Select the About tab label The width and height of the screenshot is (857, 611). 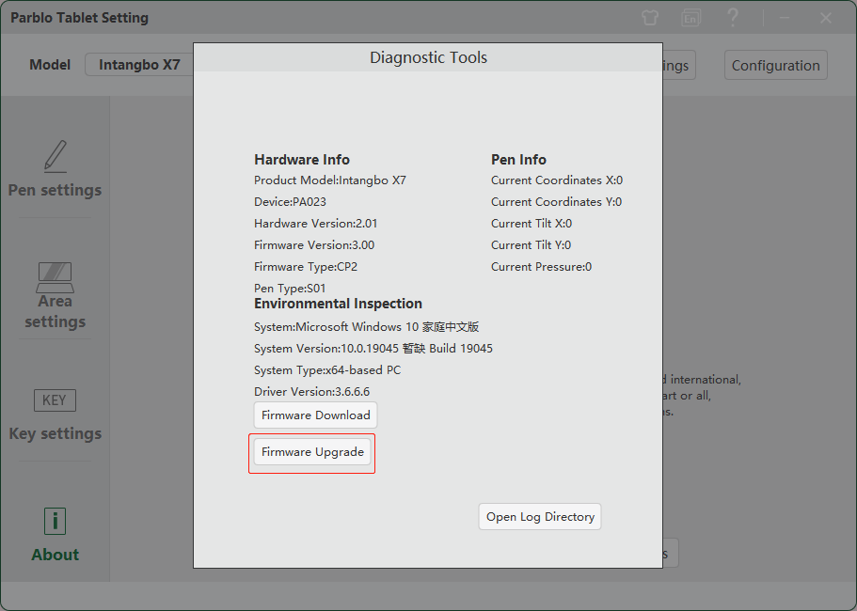coord(55,555)
